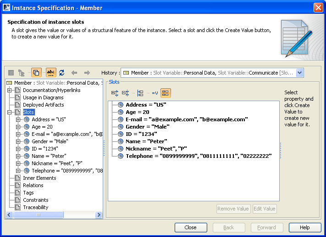Click the left tree scrollbar's left arrow
326x237 pixels.
[x=9, y=215]
